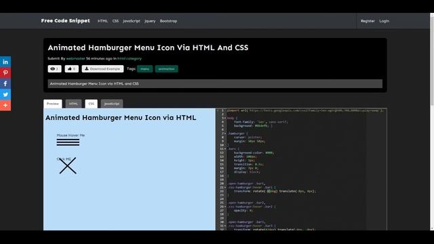Click the 'Animated Hamburger Menu Icon Via HTML And CSS' title
This screenshot has height=244, width=434.
(x=148, y=47)
